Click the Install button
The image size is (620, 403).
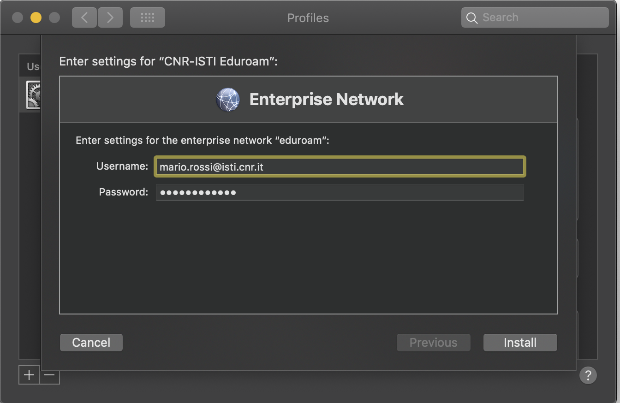coord(520,343)
